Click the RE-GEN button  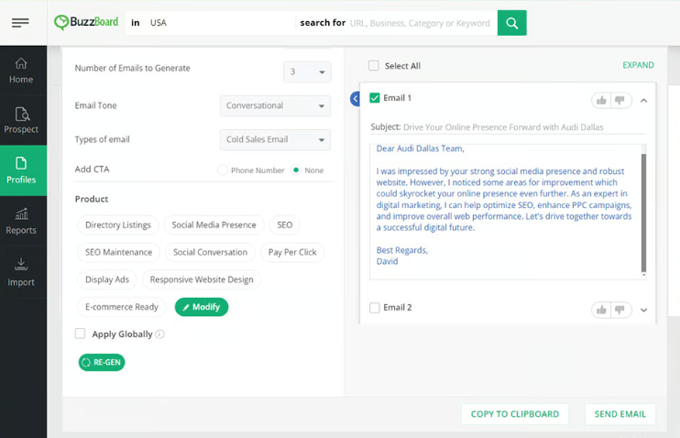102,363
